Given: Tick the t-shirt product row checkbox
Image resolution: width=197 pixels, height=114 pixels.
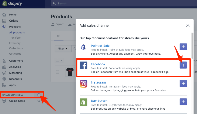Looking at the screenshot, I should 57,72.
